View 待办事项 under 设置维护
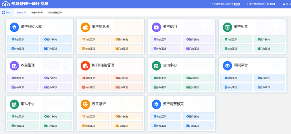Screen dimensions: 291x134 94,126
